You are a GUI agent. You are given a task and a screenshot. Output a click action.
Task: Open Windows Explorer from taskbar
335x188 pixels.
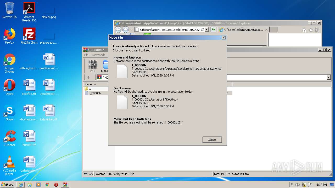pyautogui.click(x=30, y=185)
